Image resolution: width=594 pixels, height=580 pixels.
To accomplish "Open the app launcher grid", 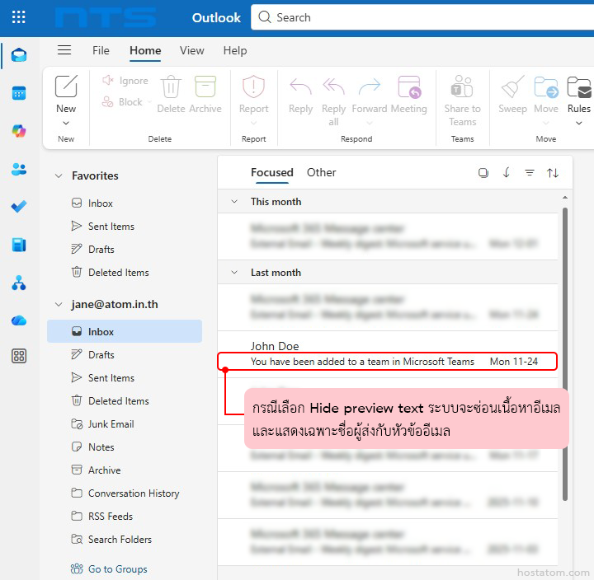I will pyautogui.click(x=18, y=17).
